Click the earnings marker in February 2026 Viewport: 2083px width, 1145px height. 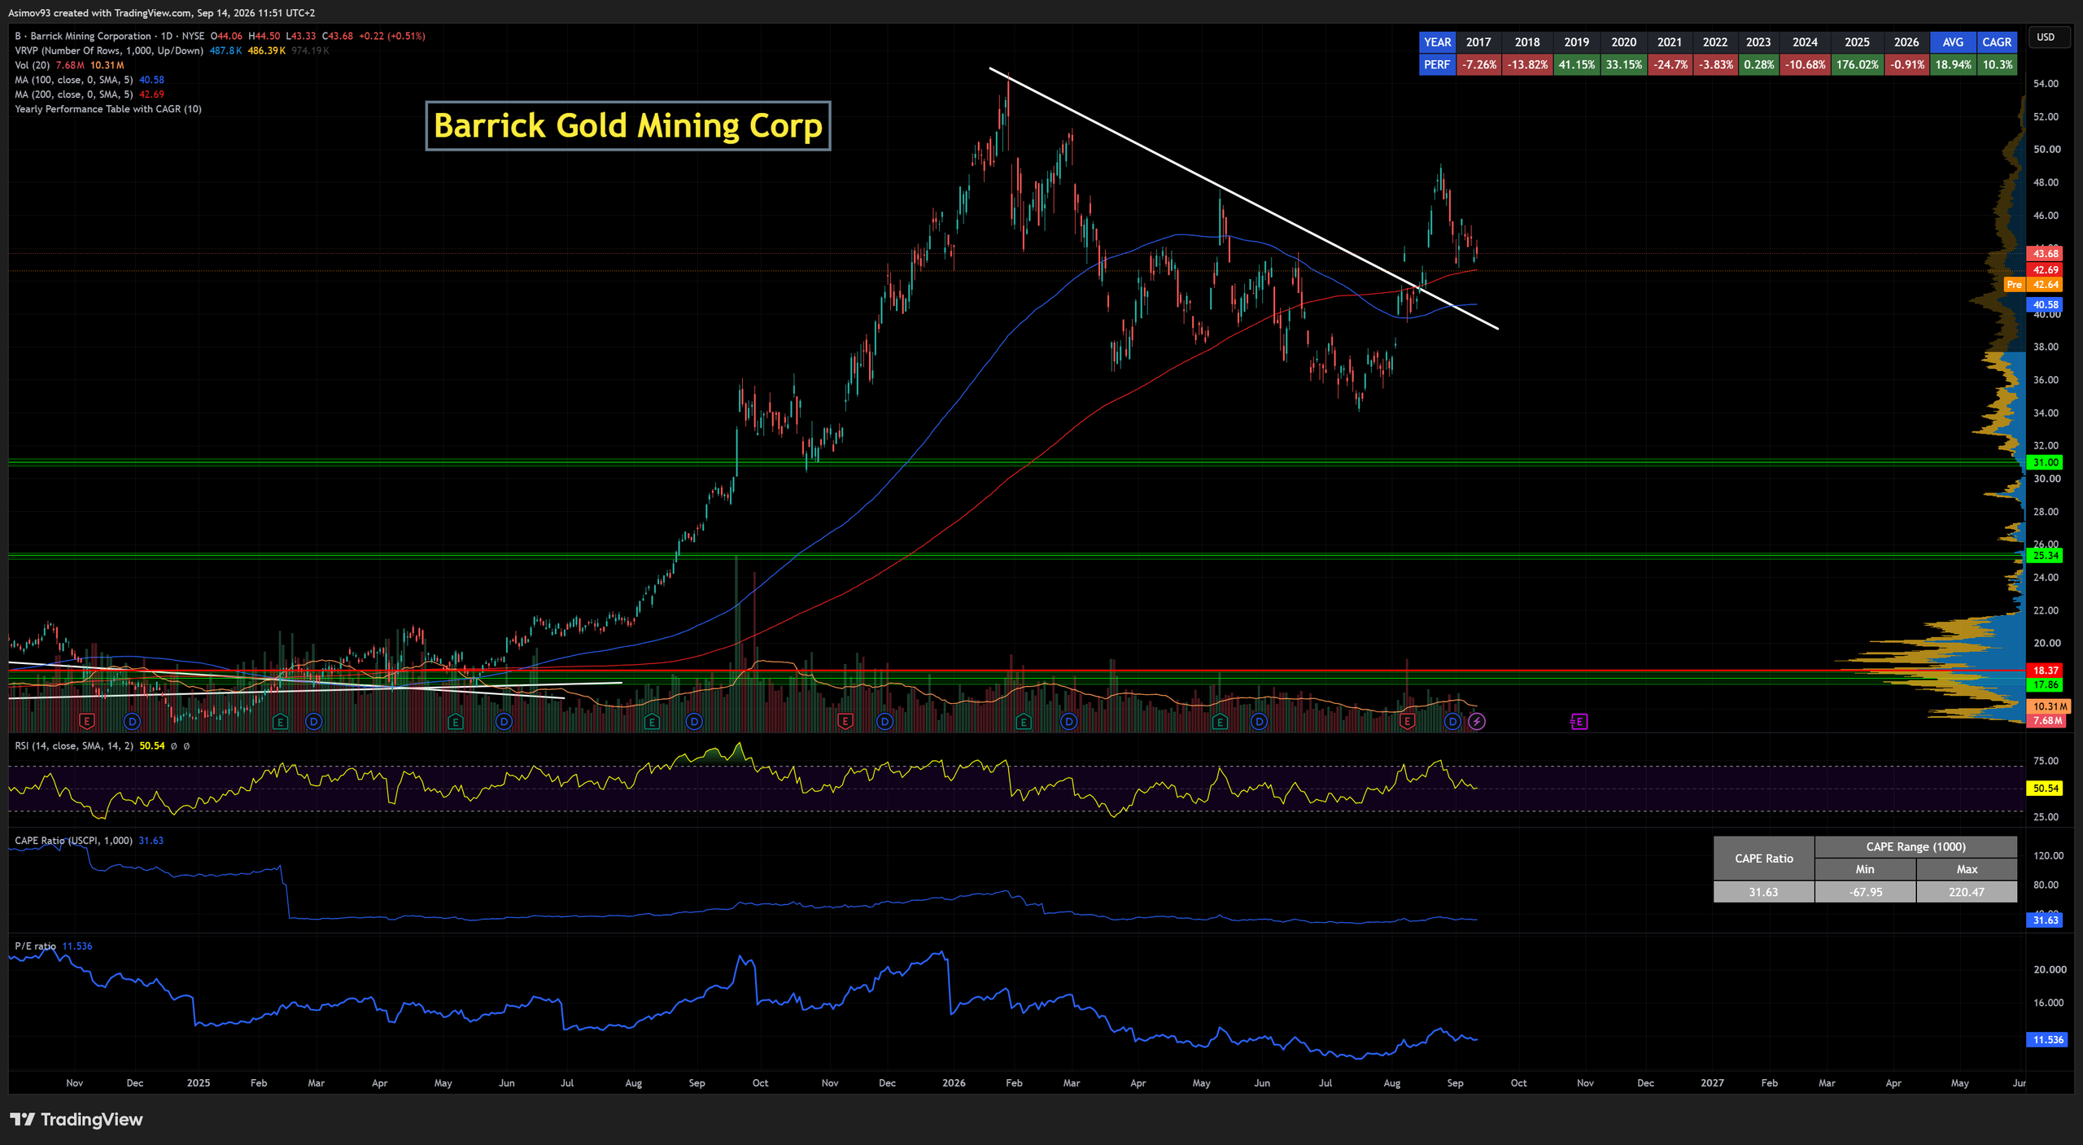[x=1024, y=721]
